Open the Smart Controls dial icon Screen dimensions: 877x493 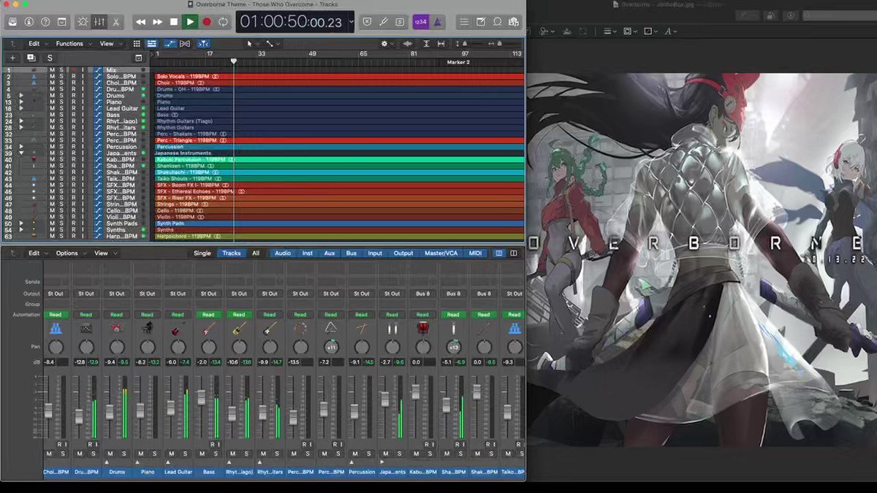(x=83, y=22)
